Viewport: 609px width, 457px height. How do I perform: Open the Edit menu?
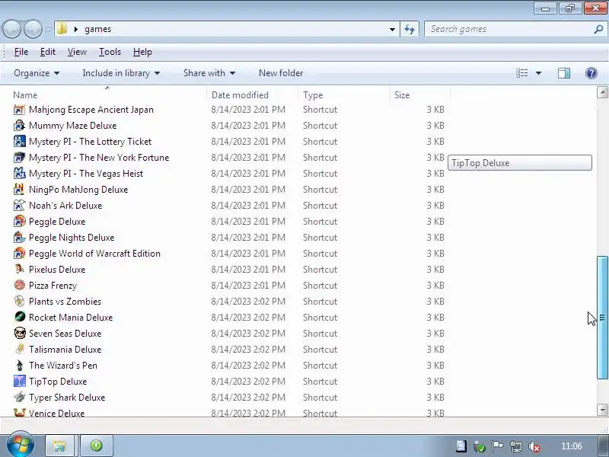[x=48, y=52]
